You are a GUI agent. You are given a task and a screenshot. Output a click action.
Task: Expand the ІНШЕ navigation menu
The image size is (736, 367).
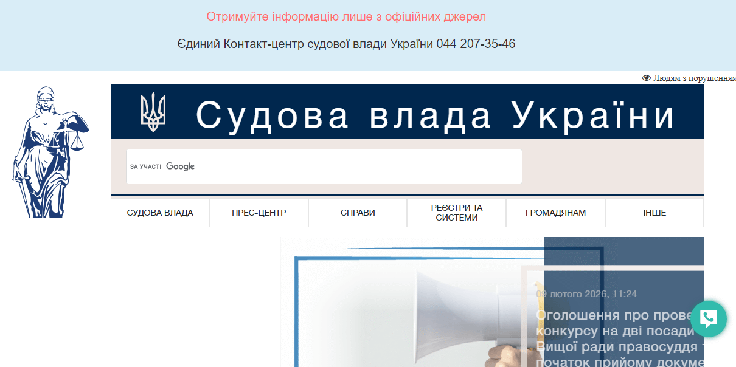[654, 212]
